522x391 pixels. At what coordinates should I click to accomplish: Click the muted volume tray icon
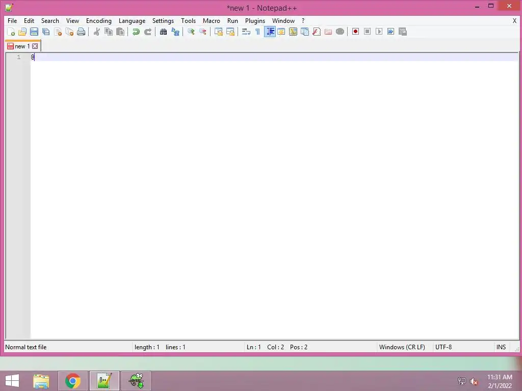474,381
